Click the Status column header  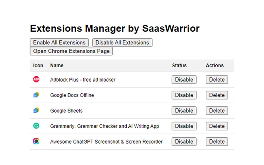click(179, 66)
